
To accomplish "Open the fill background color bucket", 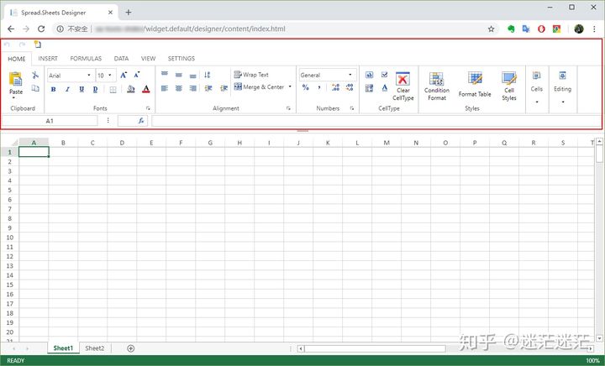I will coord(131,89).
